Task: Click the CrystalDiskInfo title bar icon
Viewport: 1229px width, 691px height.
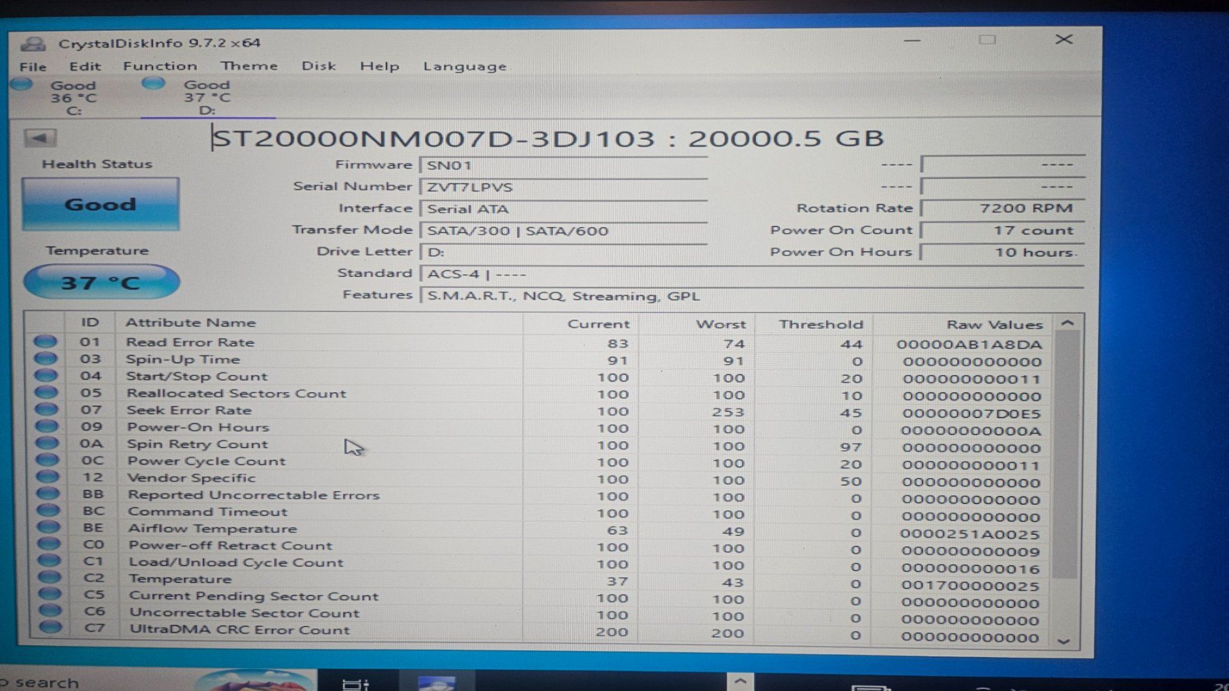Action: [33, 44]
